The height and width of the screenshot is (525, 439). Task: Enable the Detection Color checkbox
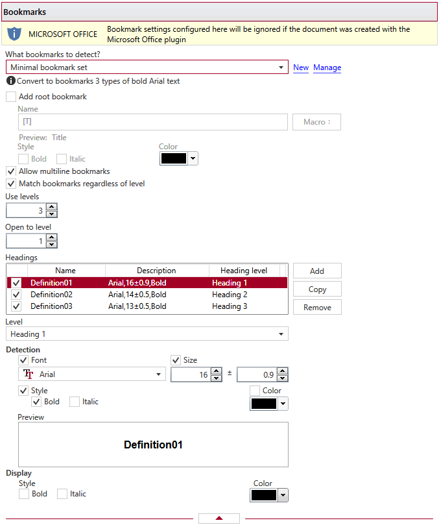pyautogui.click(x=255, y=391)
